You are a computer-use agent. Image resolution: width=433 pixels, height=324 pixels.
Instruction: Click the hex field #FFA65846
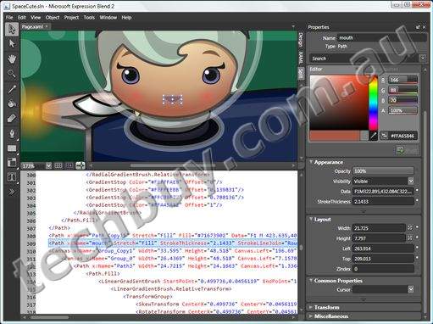402,136
